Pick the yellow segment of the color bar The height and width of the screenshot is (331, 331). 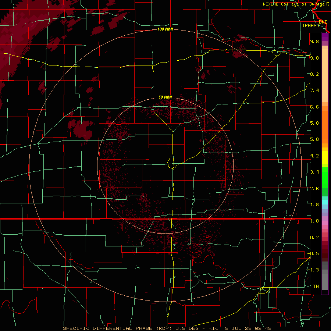(x=325, y=157)
